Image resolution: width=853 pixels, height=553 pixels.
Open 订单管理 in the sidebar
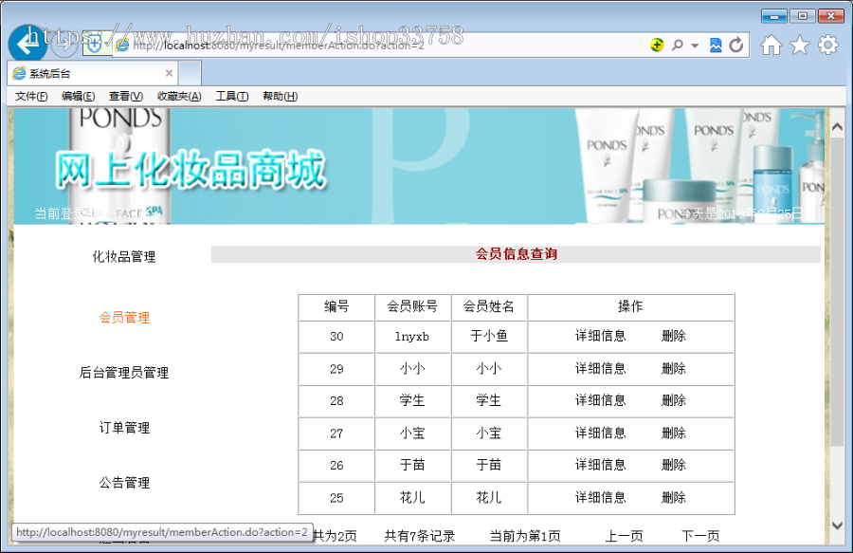point(122,427)
